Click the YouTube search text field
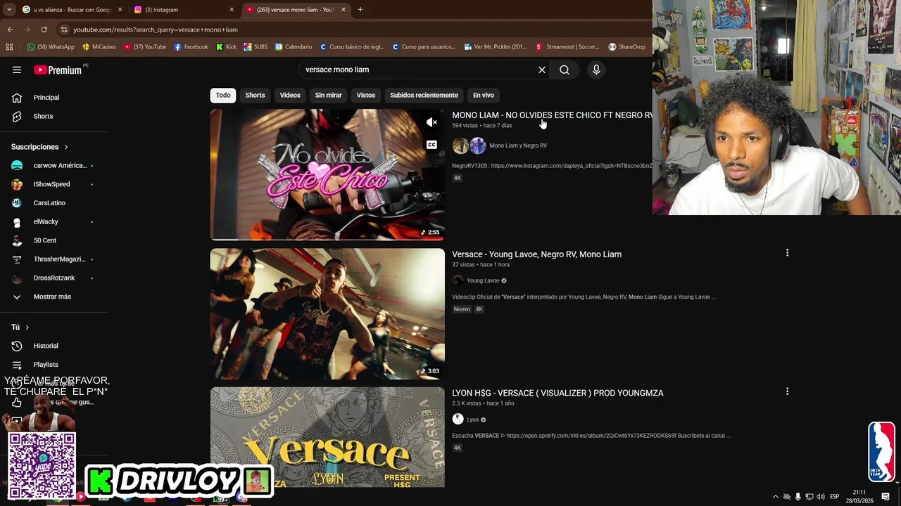This screenshot has height=506, width=901. (x=419, y=70)
